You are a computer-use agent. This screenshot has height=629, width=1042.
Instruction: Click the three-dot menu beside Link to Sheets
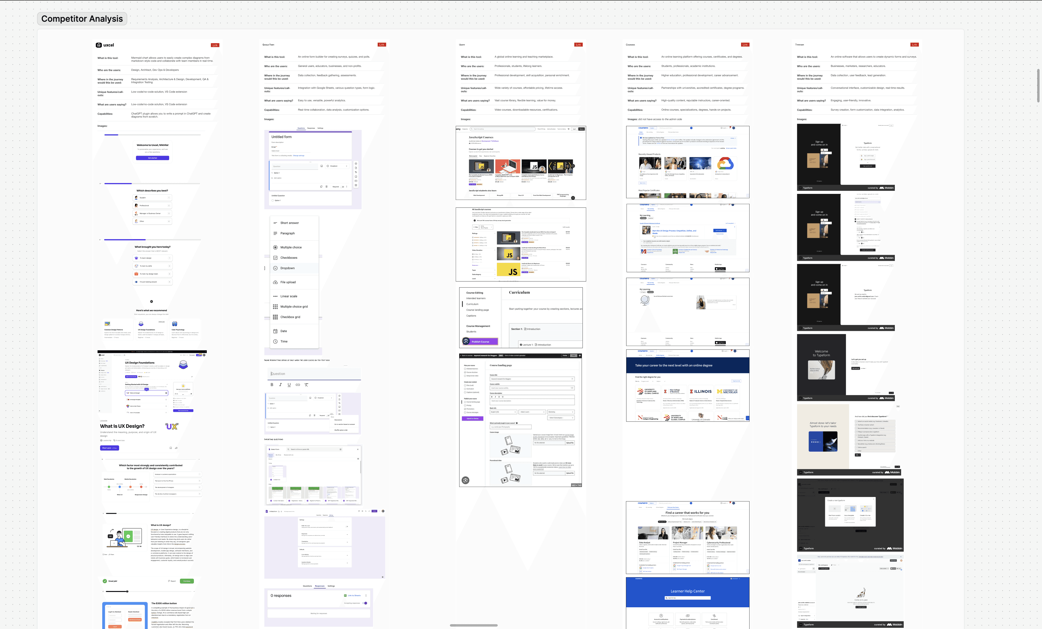pos(366,596)
